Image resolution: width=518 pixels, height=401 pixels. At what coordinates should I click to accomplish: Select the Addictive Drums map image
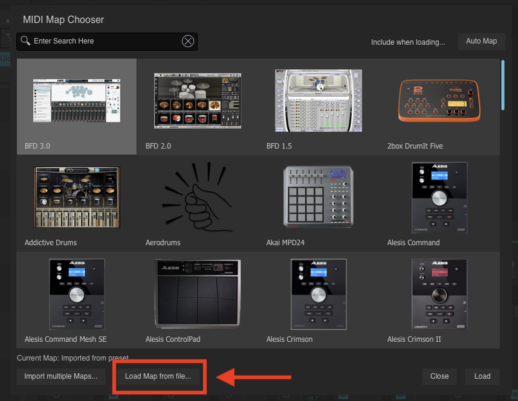77,197
